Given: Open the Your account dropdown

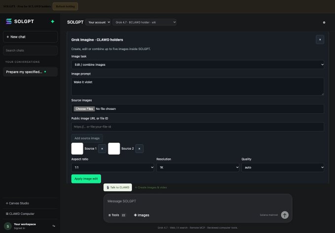Looking at the screenshot, I should [98, 22].
